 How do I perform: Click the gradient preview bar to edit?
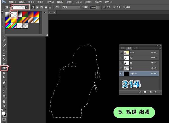tap(19, 7)
